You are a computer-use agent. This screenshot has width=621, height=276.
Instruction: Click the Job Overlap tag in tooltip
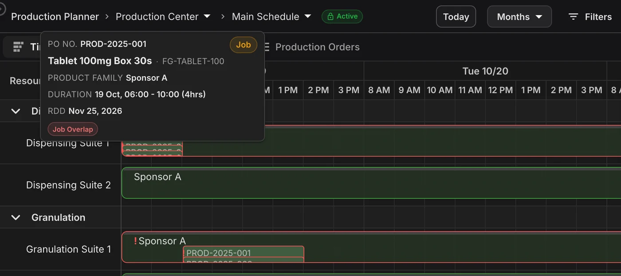(73, 130)
